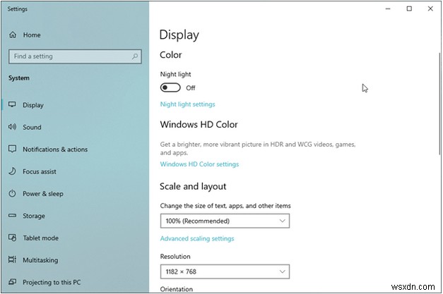Click the Tablet mode icon
Image resolution: width=443 pixels, height=294 pixels.
12,238
